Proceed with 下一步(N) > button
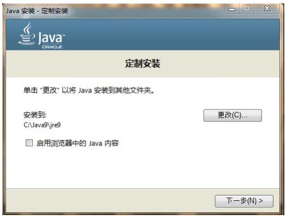 click(244, 201)
